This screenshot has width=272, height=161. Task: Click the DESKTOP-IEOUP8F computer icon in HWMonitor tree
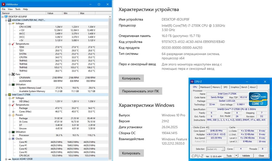pos(6,17)
